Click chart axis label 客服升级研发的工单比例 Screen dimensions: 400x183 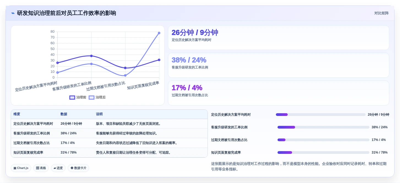[x=72, y=86]
